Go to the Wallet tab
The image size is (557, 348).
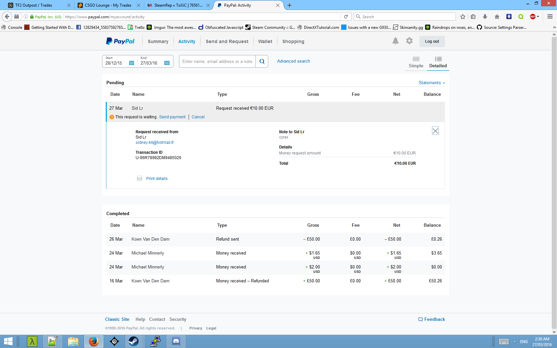(265, 41)
